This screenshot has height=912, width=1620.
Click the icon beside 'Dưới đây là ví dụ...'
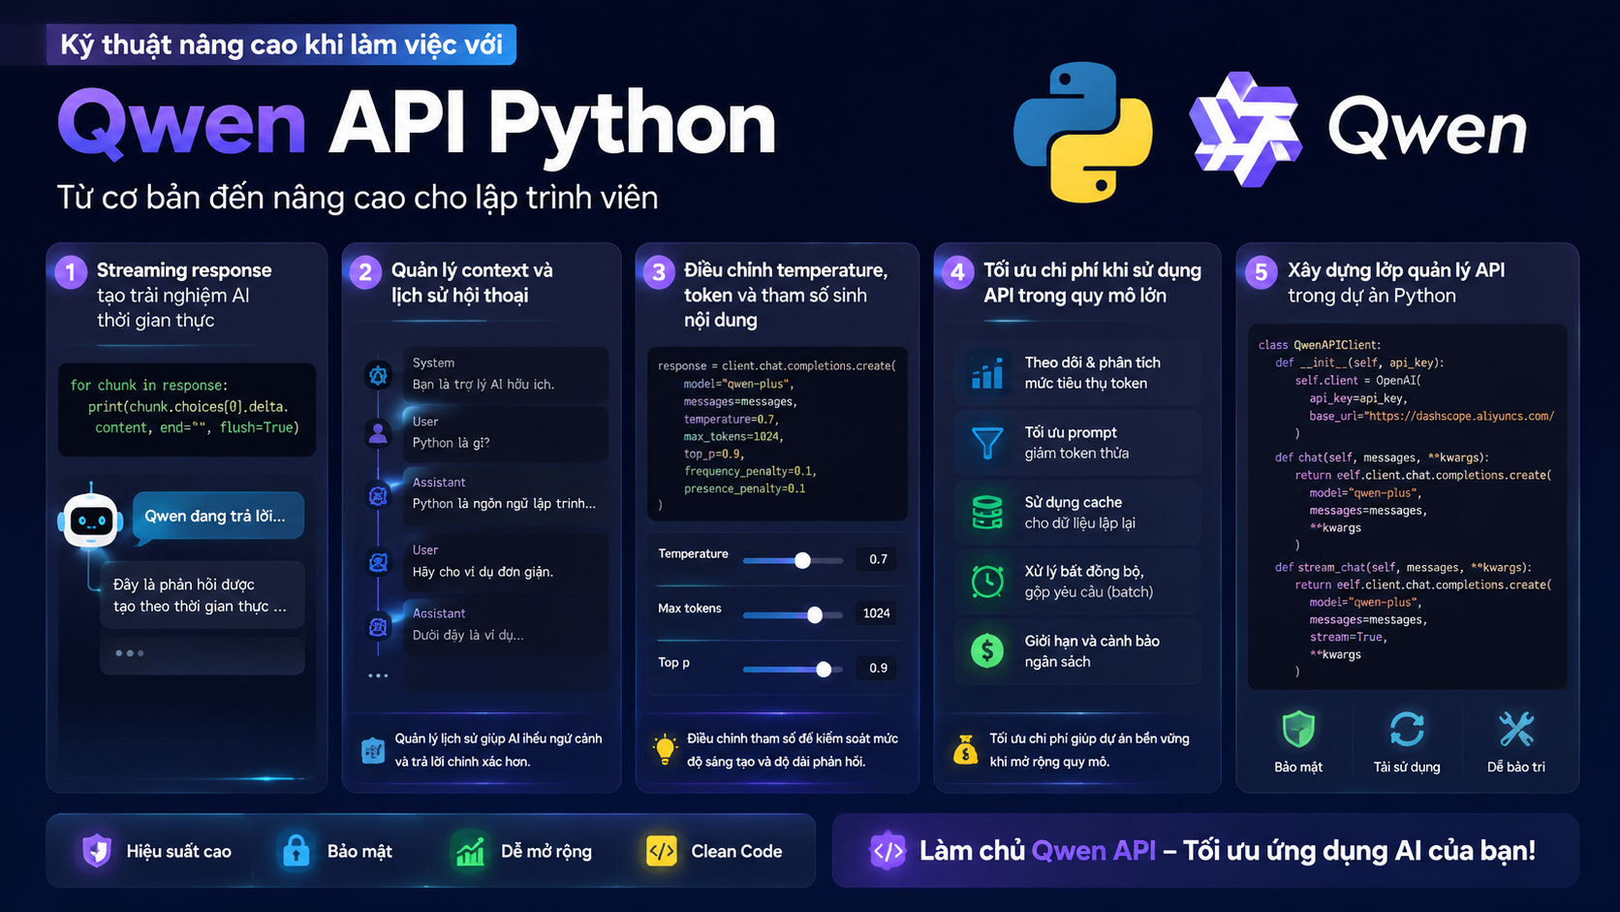pos(378,627)
